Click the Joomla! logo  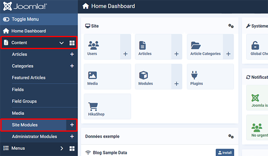click(x=25, y=6)
